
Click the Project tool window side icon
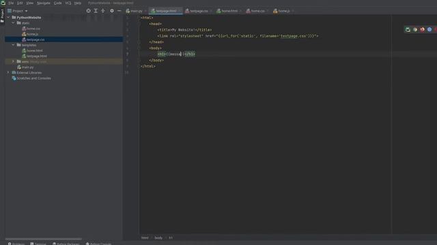[2, 16]
